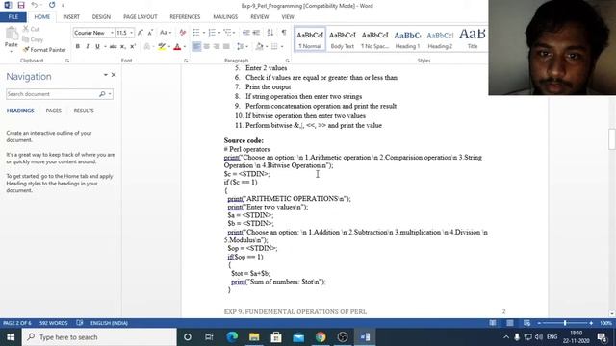Image resolution: width=616 pixels, height=346 pixels.
Task: Click the Shading paint bucket icon
Action: [259, 47]
